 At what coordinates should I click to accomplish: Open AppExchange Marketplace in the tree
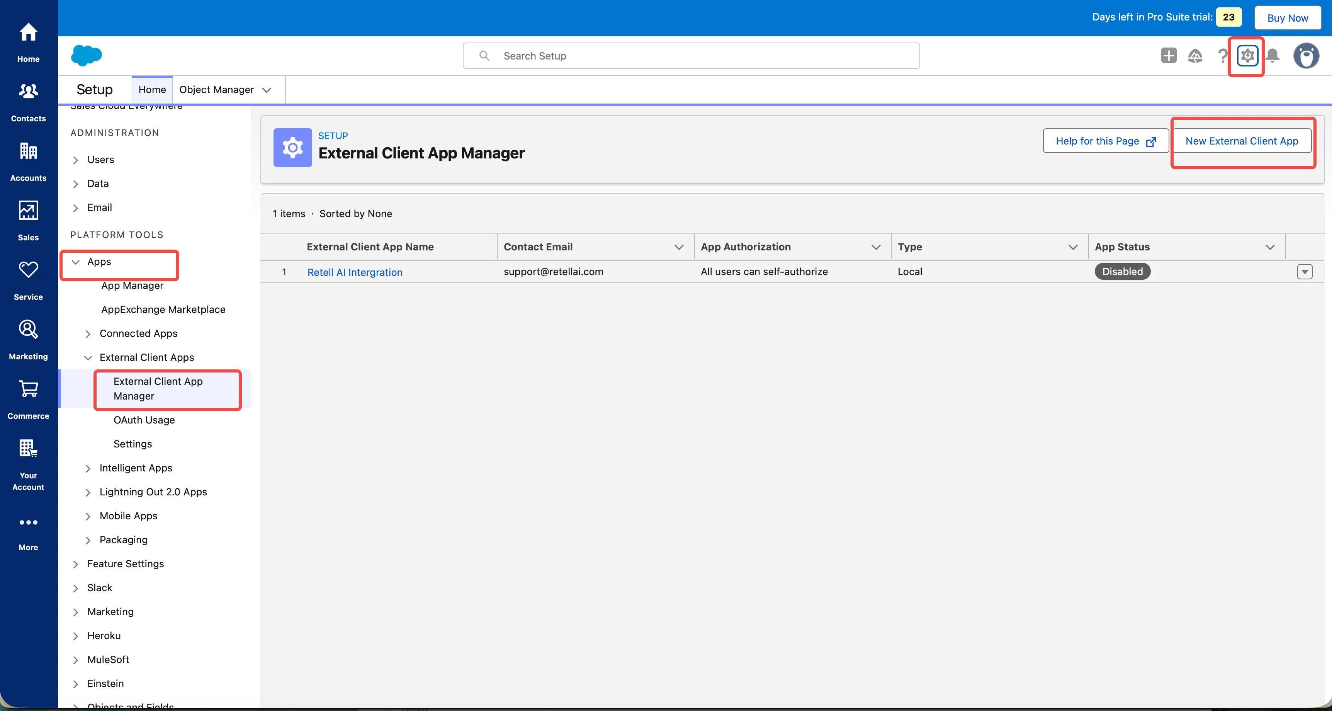pyautogui.click(x=163, y=309)
